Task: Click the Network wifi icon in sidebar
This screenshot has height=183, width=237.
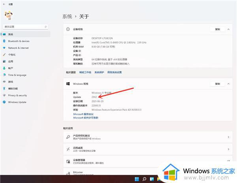Action: coord(4,48)
